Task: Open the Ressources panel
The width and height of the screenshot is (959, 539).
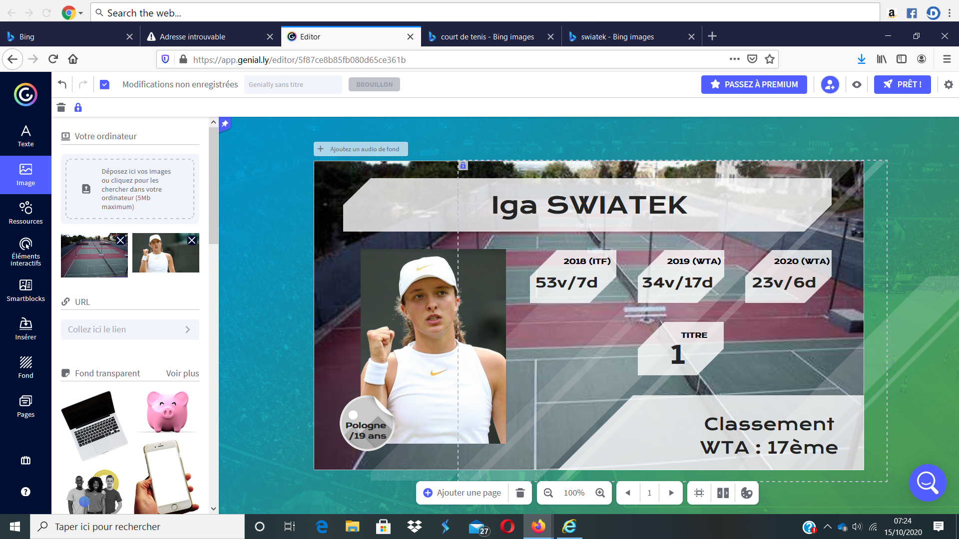Action: click(25, 213)
